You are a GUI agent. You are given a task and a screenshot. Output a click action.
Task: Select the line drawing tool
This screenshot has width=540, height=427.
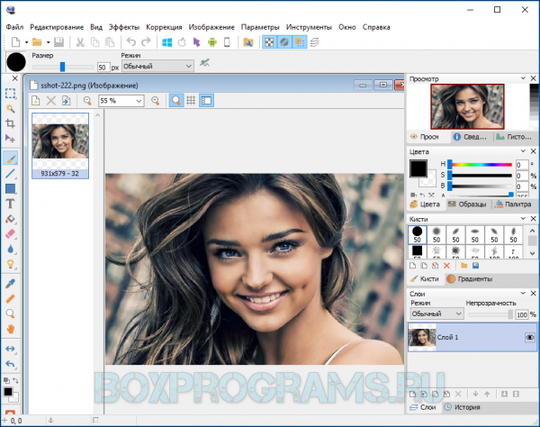[10, 173]
